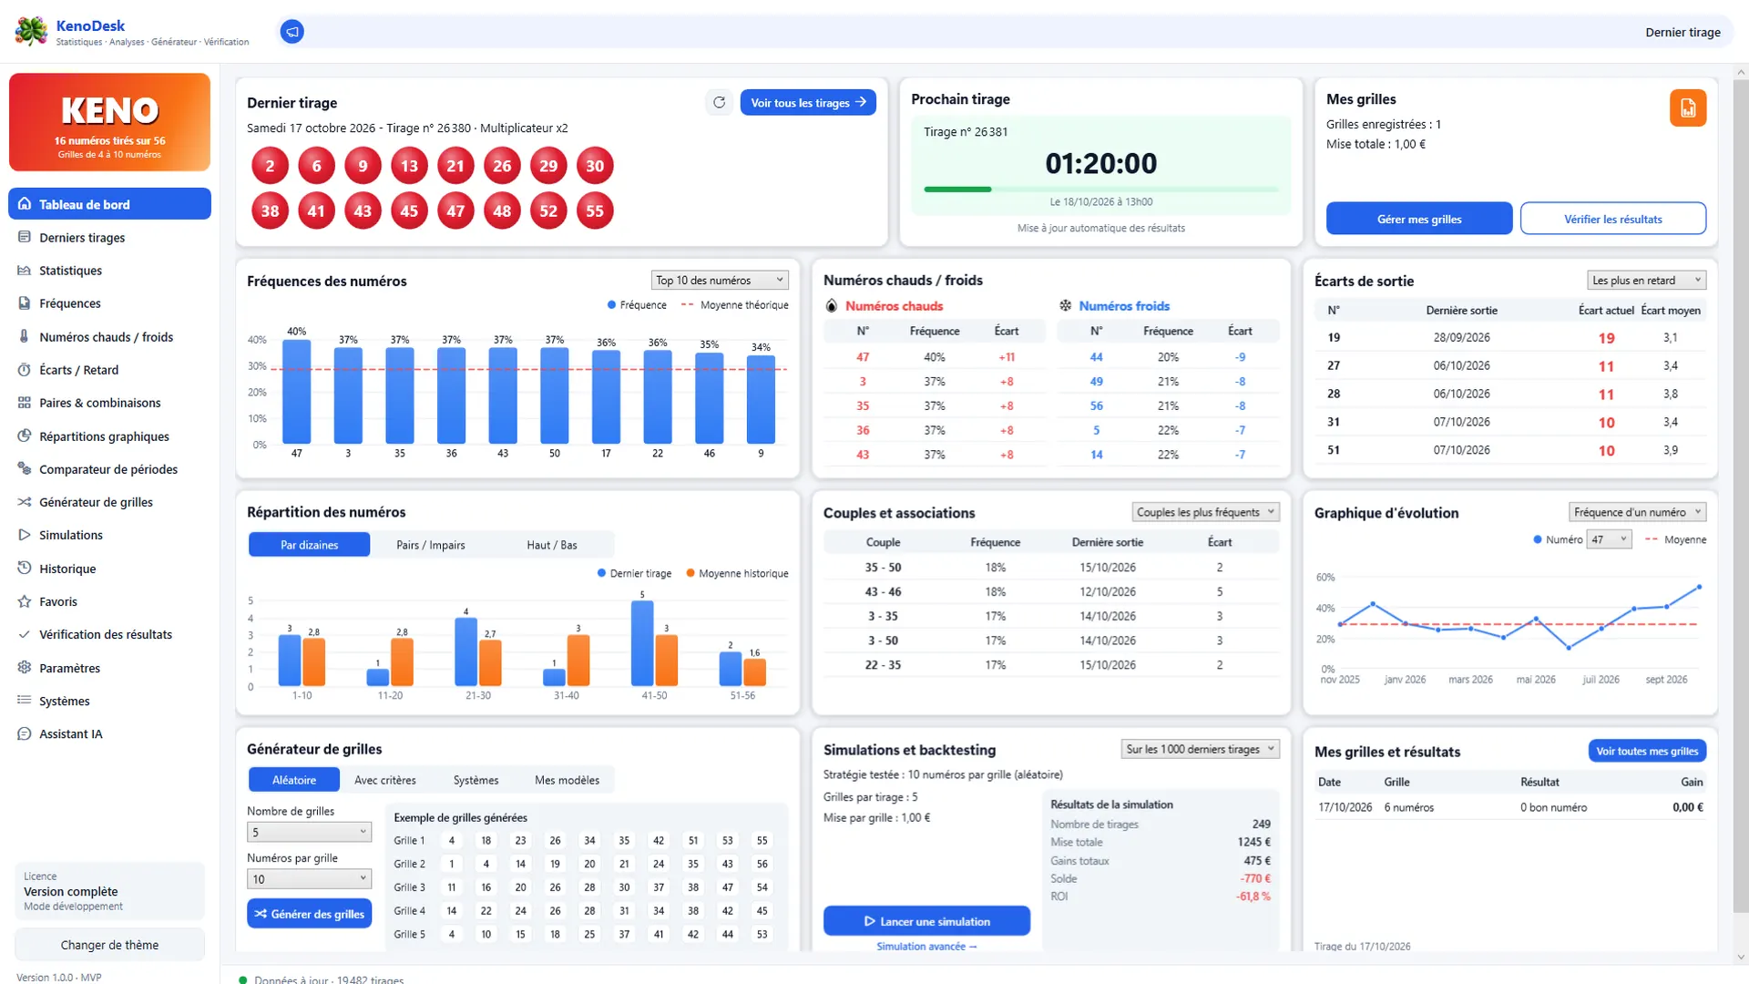The width and height of the screenshot is (1749, 984).
Task: Open the Numéro 47 selector in evolution chart
Action: click(1609, 539)
